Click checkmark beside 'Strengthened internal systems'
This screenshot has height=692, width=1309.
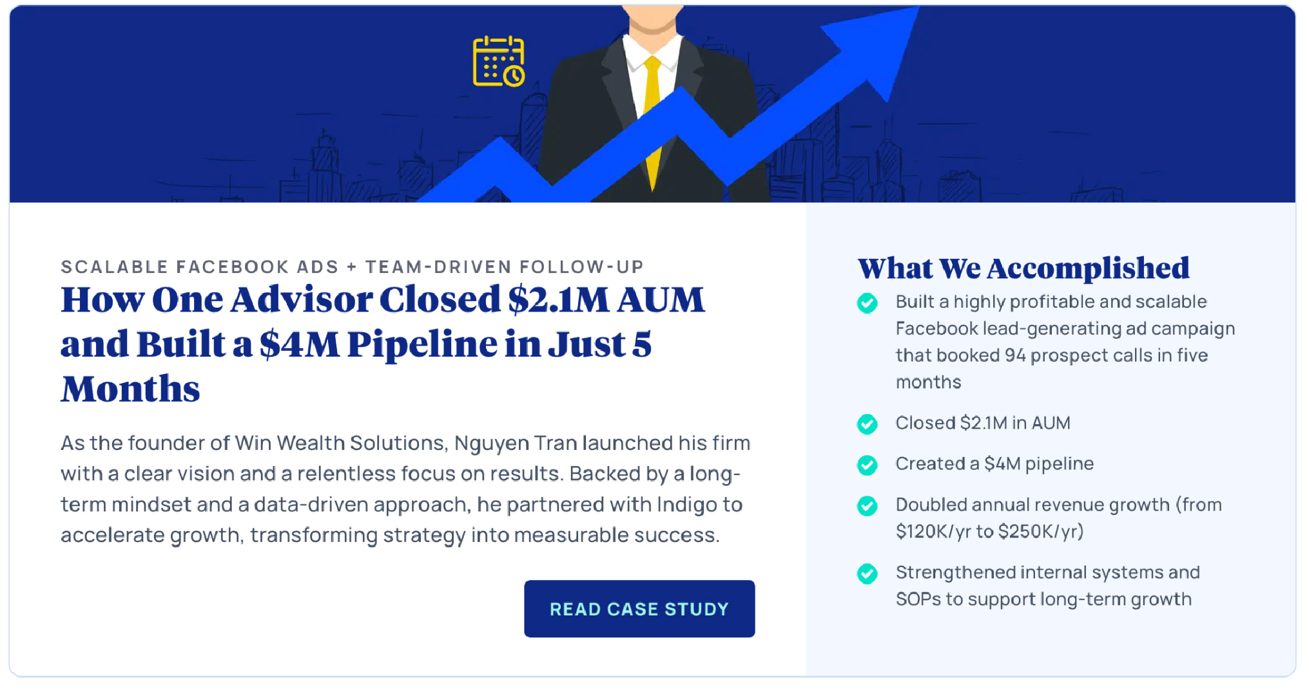(867, 573)
